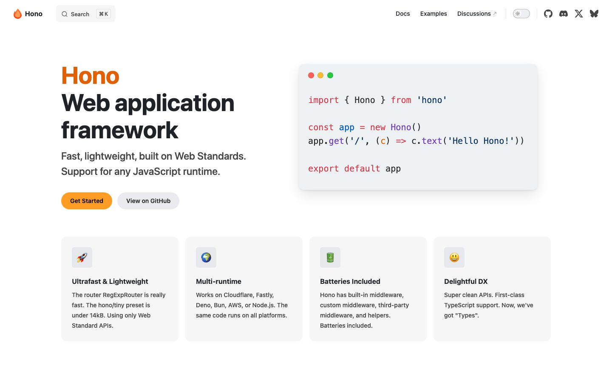Image resolution: width=612 pixels, height=383 pixels.
Task: Click the orange Hono hero heading
Action: pyautogui.click(x=90, y=76)
